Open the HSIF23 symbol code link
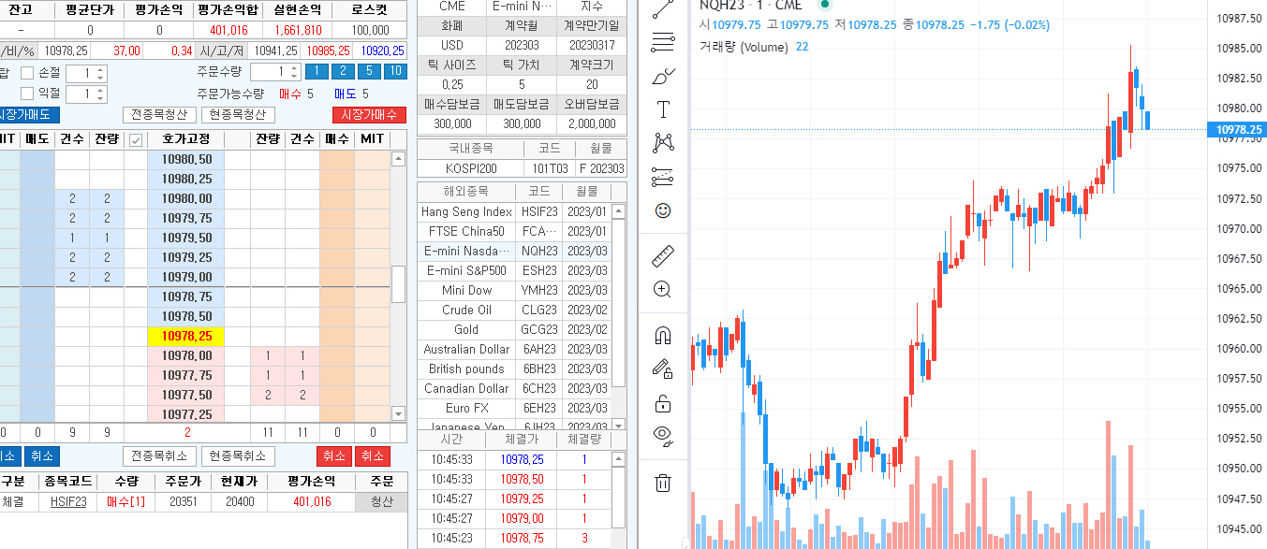Screen dimensions: 1267x549 (x=69, y=502)
